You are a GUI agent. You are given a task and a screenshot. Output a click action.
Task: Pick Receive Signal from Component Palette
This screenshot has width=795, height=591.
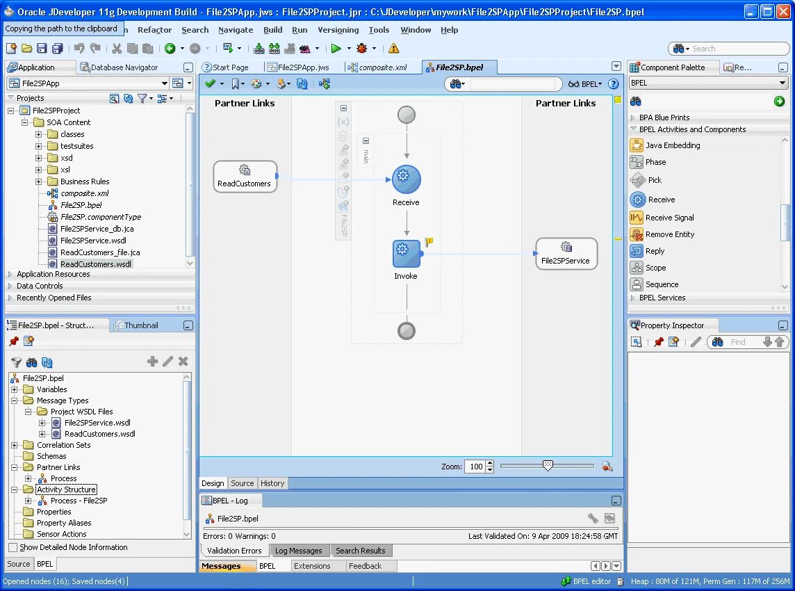(x=669, y=218)
